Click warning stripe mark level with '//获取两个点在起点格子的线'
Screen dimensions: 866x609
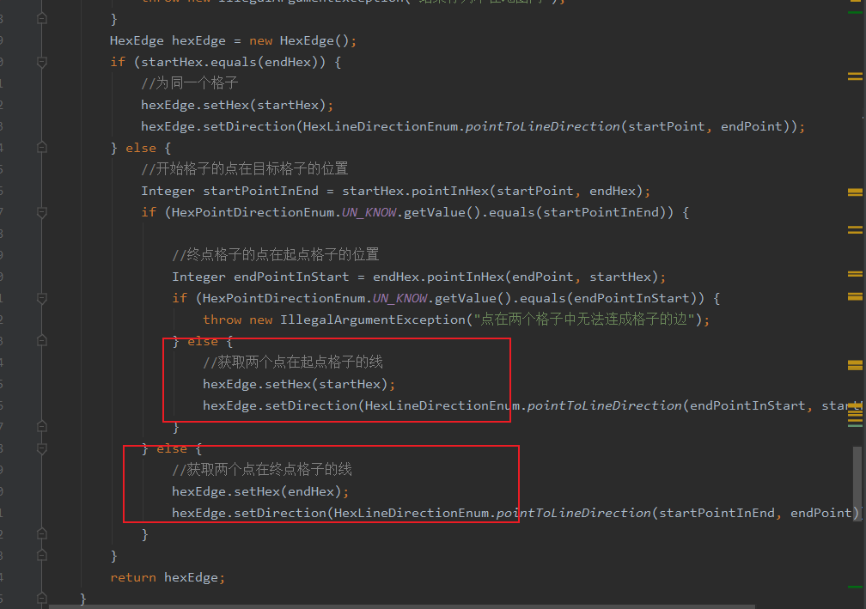tap(855, 365)
